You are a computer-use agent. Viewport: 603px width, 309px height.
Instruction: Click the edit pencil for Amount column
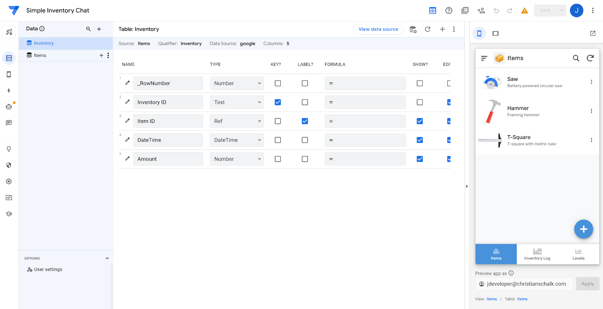pos(127,159)
